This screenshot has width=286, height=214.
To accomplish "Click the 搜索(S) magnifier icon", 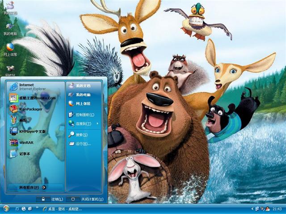I will (71, 135).
